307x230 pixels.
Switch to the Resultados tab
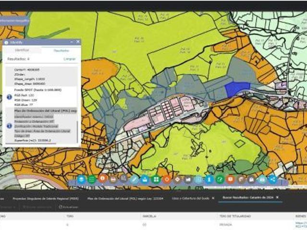(x=61, y=50)
